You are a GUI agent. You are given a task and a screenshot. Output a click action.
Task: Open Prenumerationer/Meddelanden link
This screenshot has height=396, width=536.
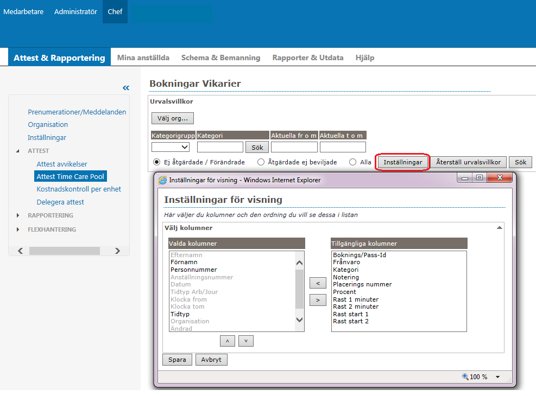coord(77,112)
